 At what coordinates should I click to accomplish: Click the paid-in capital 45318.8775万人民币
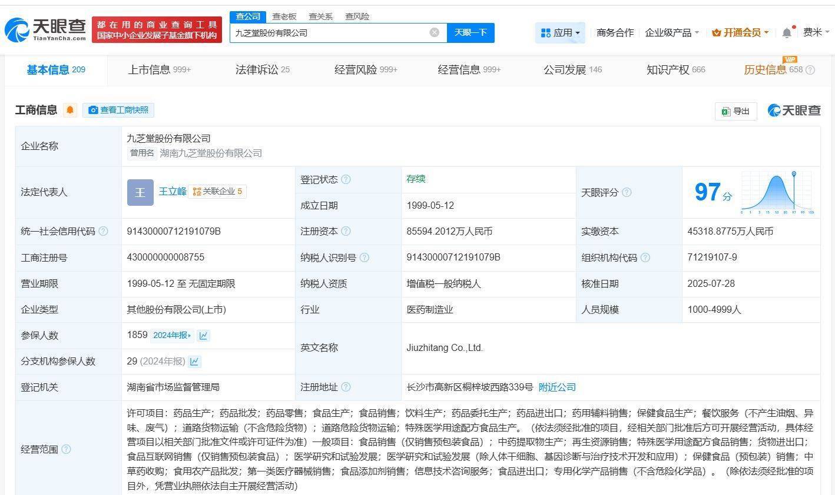click(730, 231)
